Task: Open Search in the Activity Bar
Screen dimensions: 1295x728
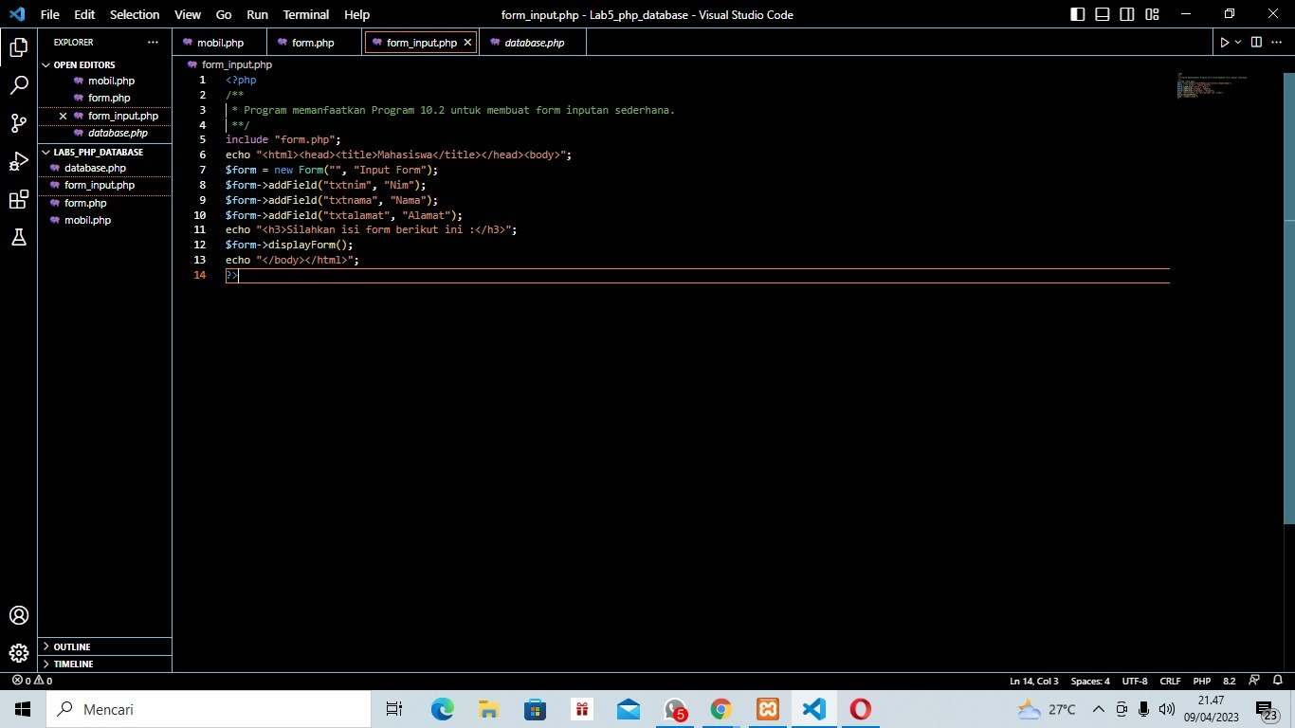Action: tap(19, 84)
